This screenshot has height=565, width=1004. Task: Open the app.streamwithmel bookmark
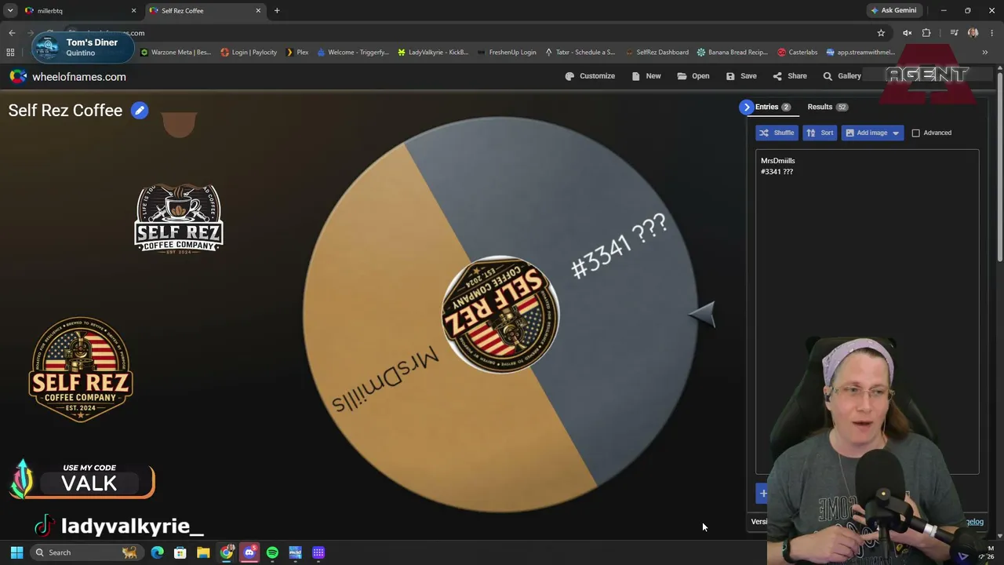tap(860, 53)
